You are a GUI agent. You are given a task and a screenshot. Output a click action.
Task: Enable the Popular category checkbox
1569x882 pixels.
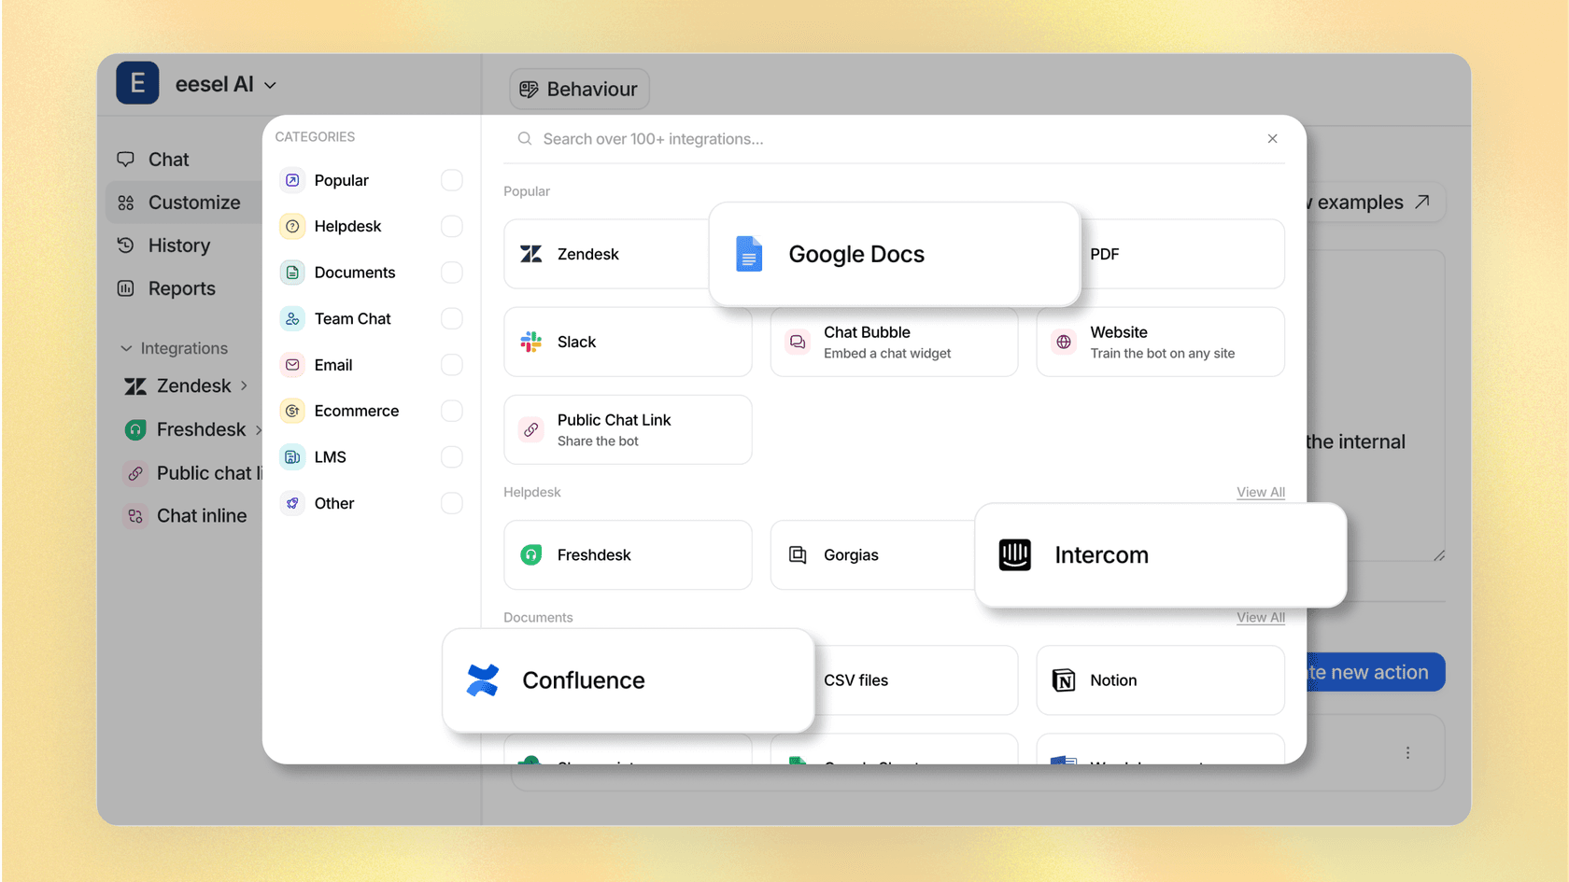(x=451, y=180)
